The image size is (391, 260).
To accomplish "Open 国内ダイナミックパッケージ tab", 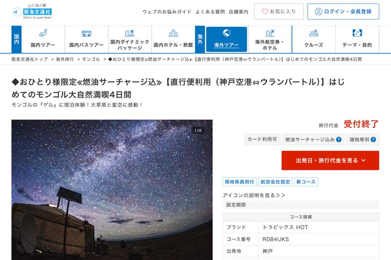I will (x=130, y=39).
